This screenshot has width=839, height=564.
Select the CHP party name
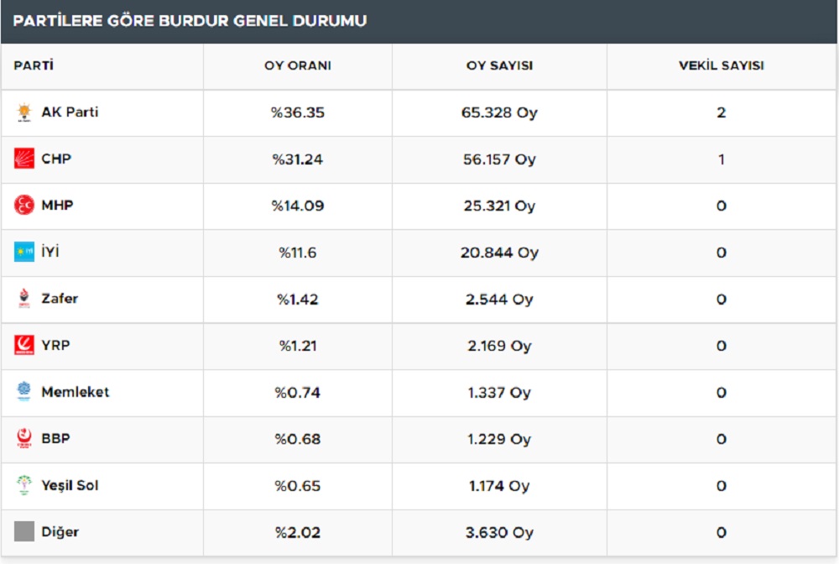tap(56, 159)
